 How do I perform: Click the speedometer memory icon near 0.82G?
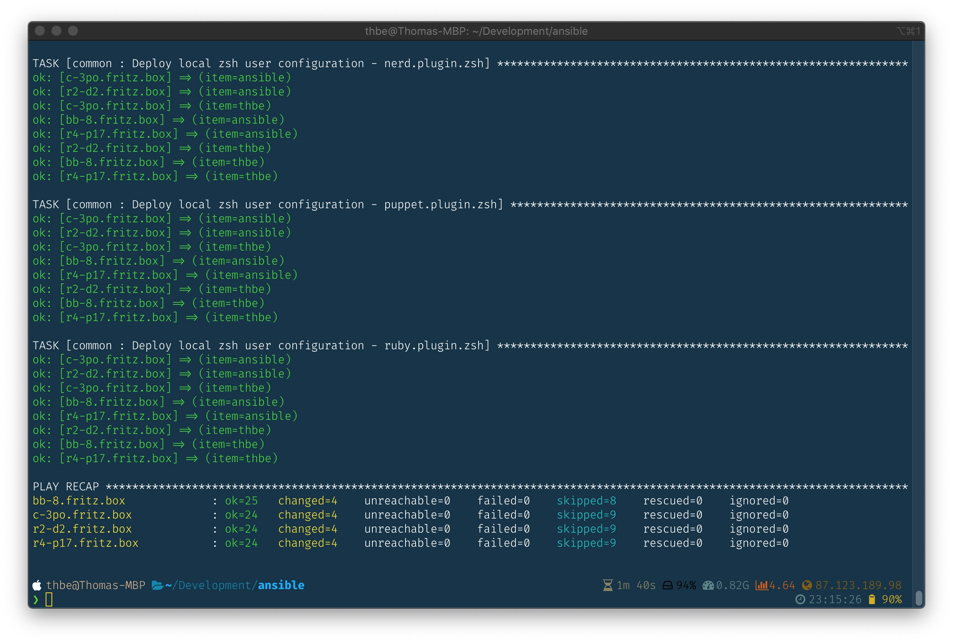(x=708, y=585)
